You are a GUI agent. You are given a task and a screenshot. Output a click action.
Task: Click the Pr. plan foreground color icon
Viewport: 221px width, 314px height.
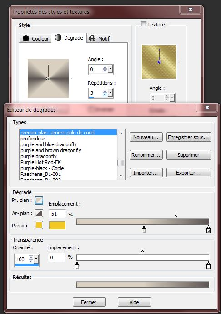pos(39,201)
